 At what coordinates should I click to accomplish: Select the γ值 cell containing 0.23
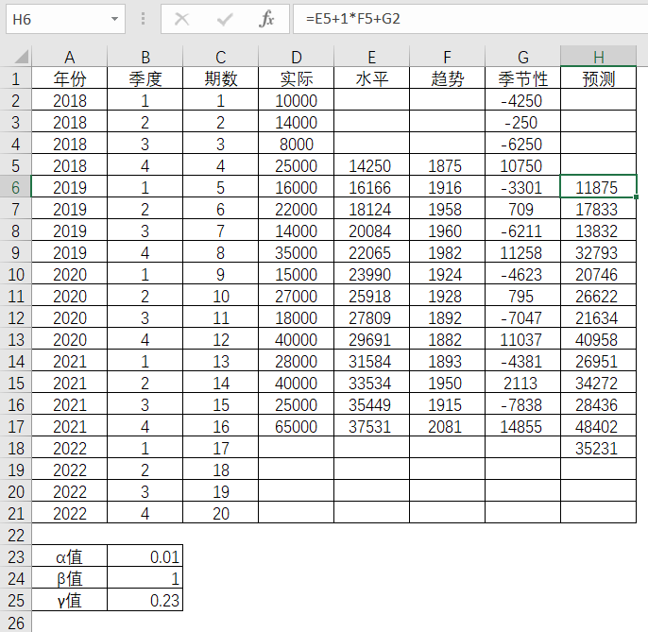click(x=145, y=600)
